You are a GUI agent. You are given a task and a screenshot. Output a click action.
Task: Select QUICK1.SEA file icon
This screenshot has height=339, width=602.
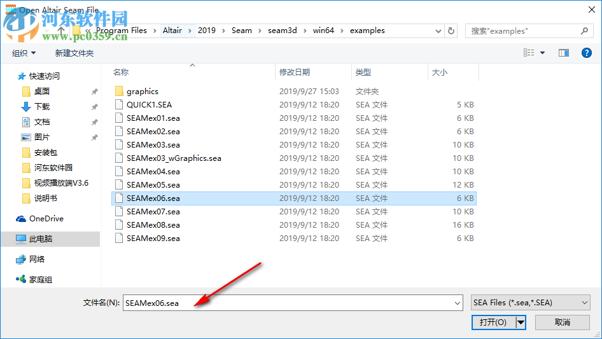(119, 105)
